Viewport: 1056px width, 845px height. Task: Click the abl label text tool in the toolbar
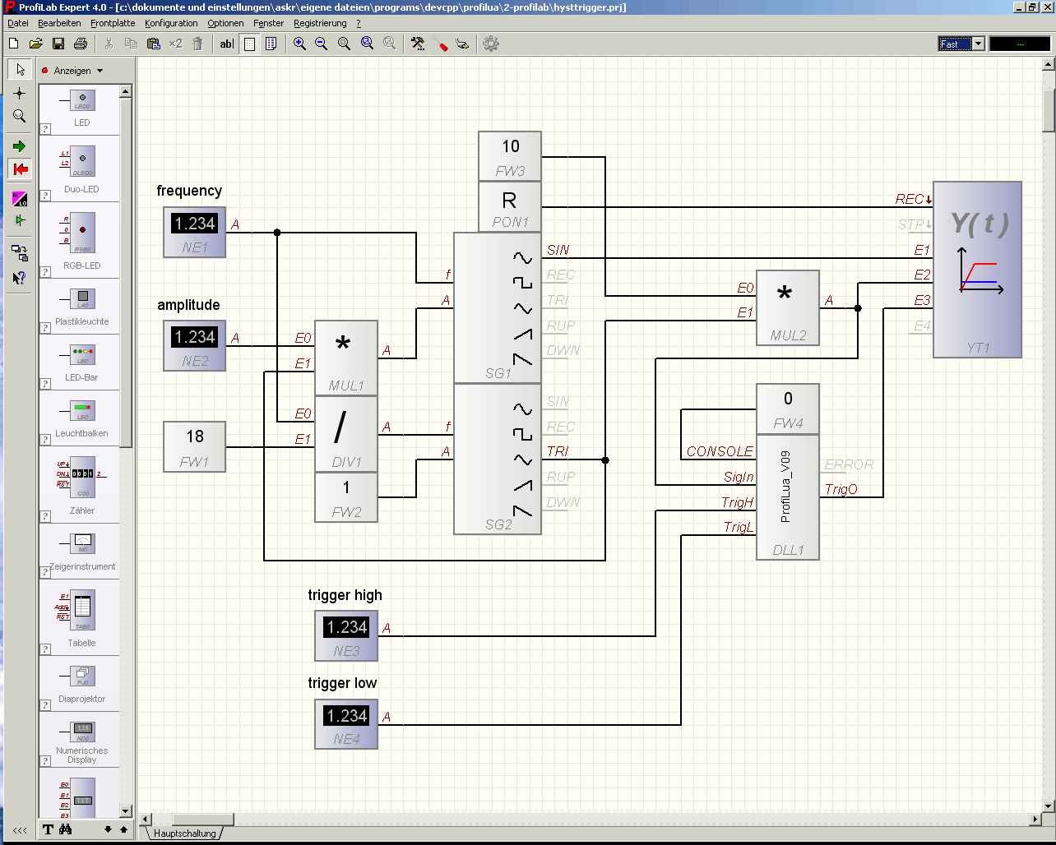point(226,44)
